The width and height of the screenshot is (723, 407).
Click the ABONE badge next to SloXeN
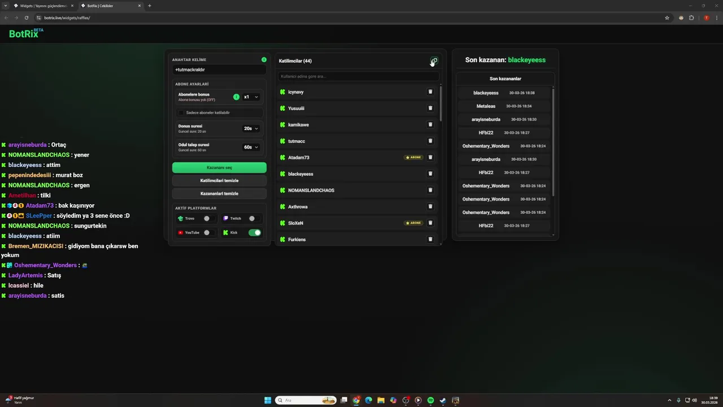click(414, 223)
